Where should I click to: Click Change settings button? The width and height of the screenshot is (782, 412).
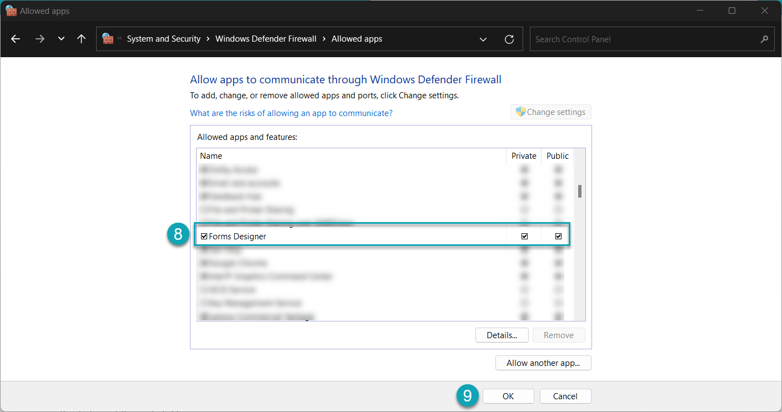pyautogui.click(x=551, y=112)
